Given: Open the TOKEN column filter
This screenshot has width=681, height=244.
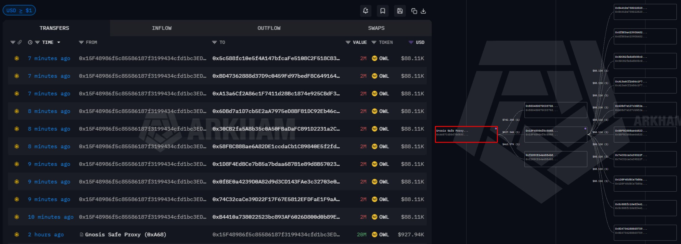Looking at the screenshot, I should pyautogui.click(x=374, y=42).
